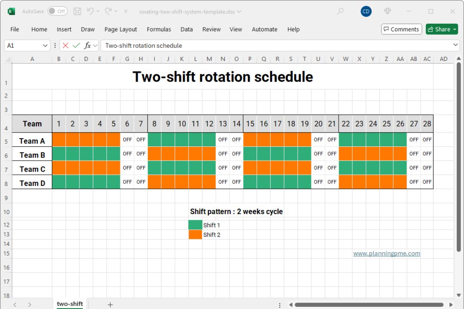Click the Save icon in title bar

(77, 12)
